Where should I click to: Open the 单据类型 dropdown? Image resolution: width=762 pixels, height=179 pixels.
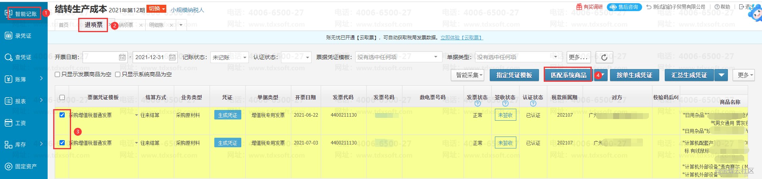(519, 57)
